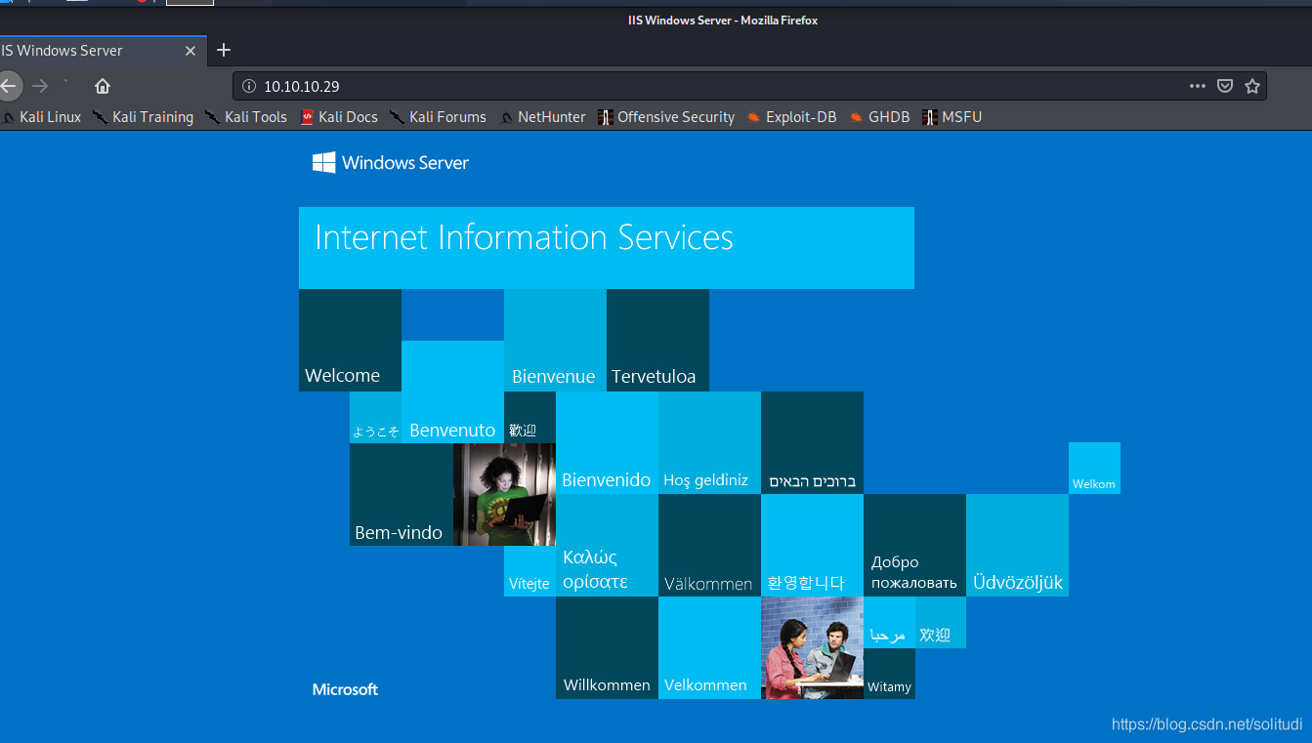Select the IIS Windows Server tab
The image size is (1312, 743).
(103, 50)
